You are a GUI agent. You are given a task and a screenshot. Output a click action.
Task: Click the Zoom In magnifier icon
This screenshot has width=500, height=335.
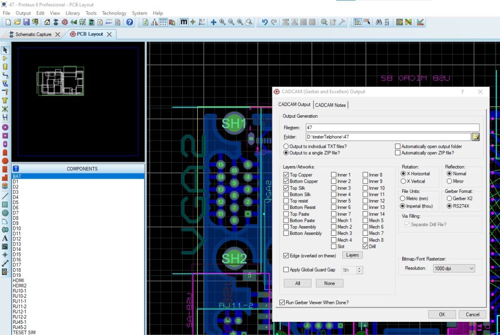[x=222, y=22]
